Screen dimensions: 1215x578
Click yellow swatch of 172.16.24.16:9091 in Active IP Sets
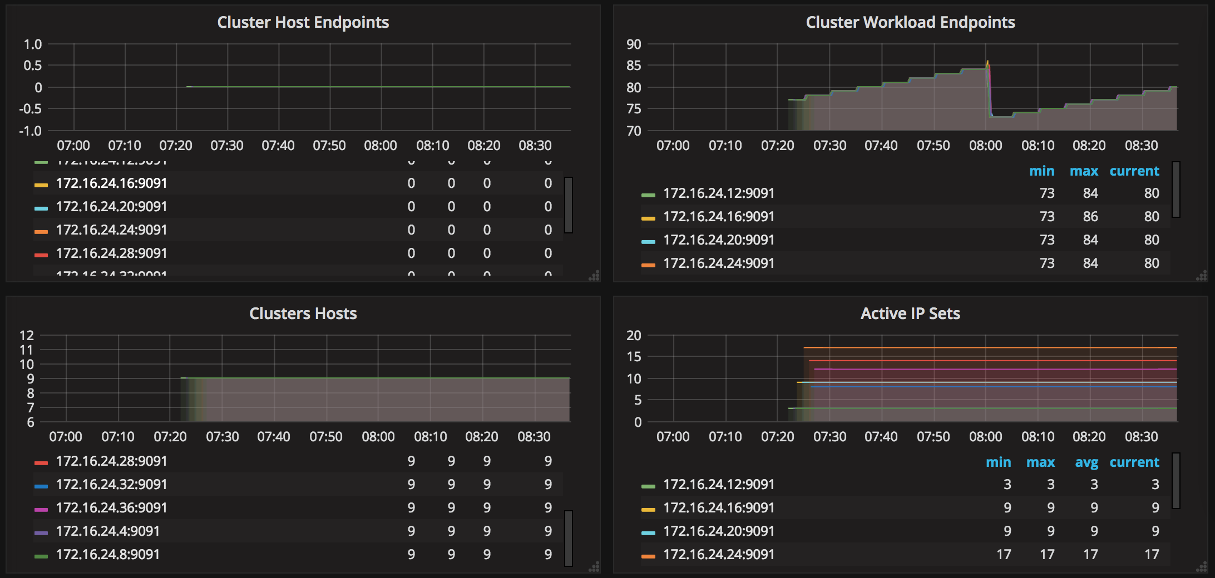[648, 510]
